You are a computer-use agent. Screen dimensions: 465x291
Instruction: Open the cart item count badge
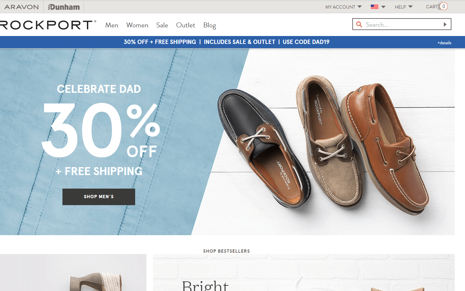click(444, 6)
